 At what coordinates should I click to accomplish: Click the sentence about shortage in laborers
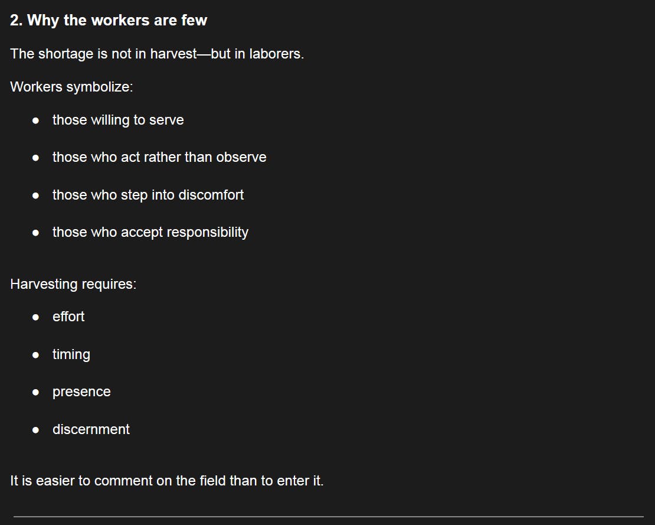click(x=157, y=54)
